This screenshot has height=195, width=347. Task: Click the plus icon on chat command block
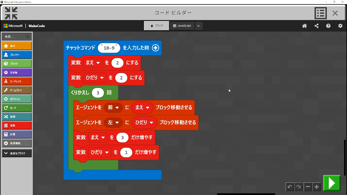click(155, 48)
